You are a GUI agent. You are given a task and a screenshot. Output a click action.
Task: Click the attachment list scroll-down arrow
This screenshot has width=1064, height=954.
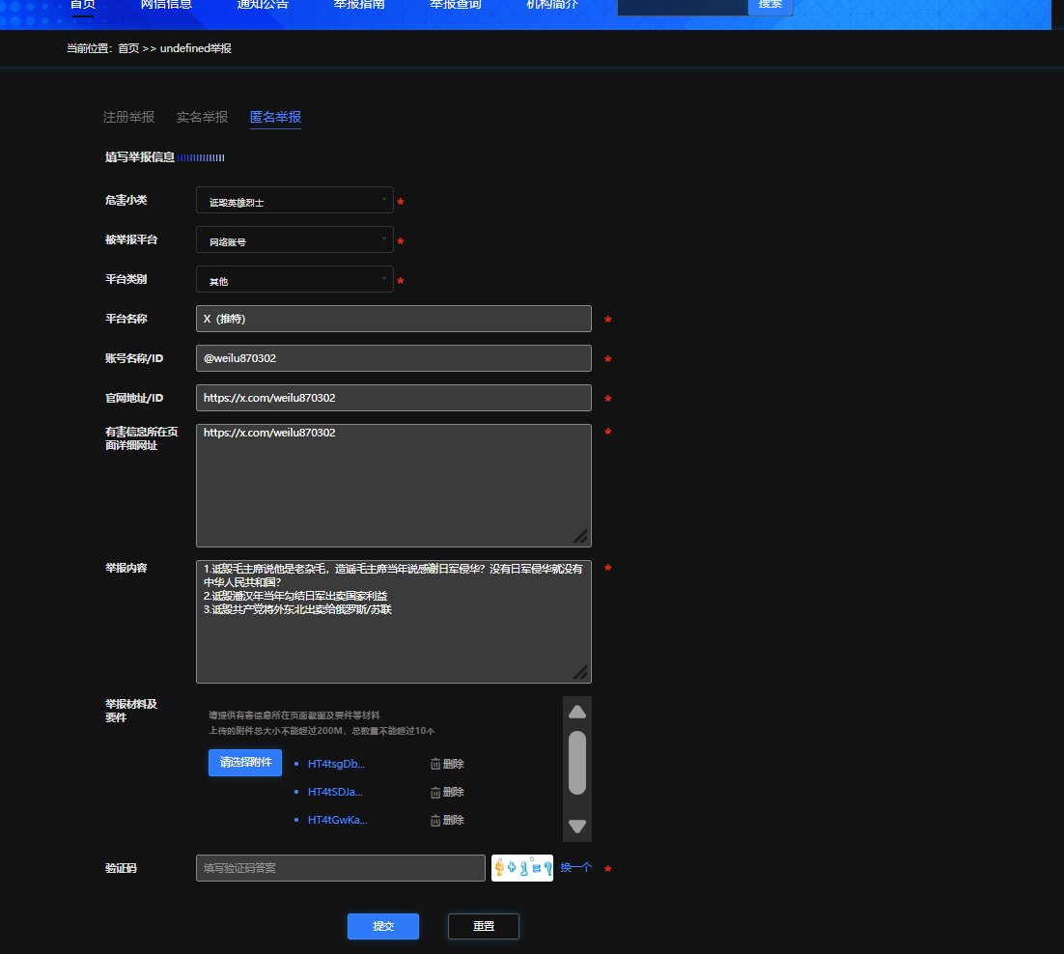(x=577, y=826)
